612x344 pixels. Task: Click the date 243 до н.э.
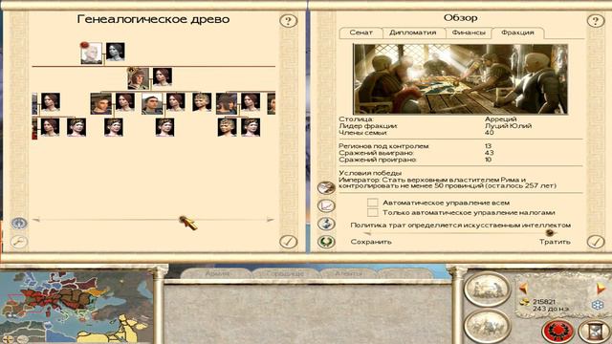pyautogui.click(x=551, y=309)
